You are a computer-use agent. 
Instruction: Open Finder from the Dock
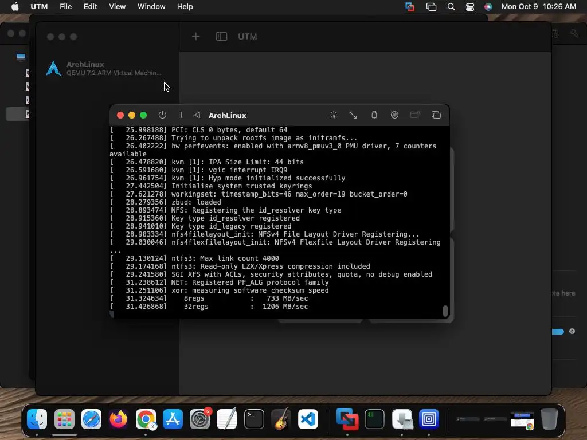(x=37, y=419)
